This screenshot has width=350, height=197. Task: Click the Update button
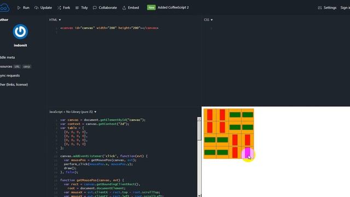pyautogui.click(x=43, y=8)
